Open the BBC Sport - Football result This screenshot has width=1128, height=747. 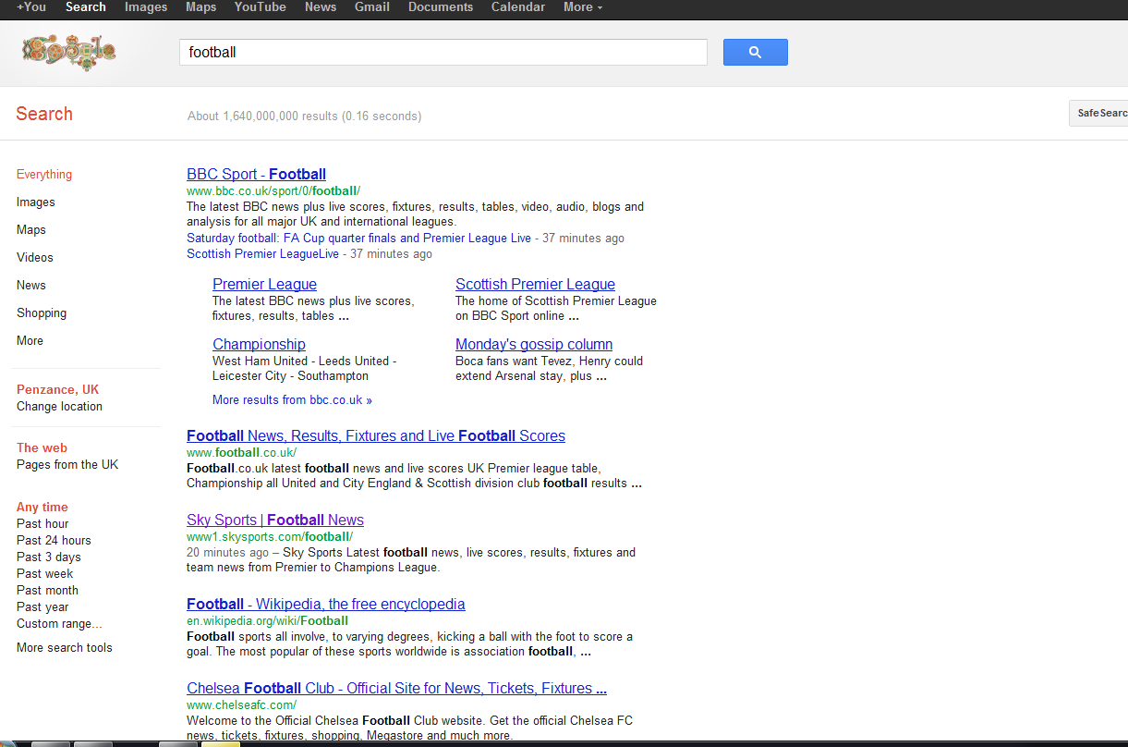point(256,174)
